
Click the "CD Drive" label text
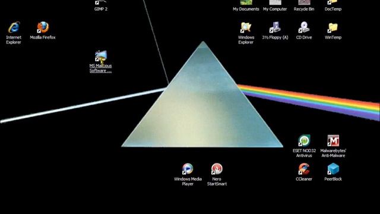(304, 37)
